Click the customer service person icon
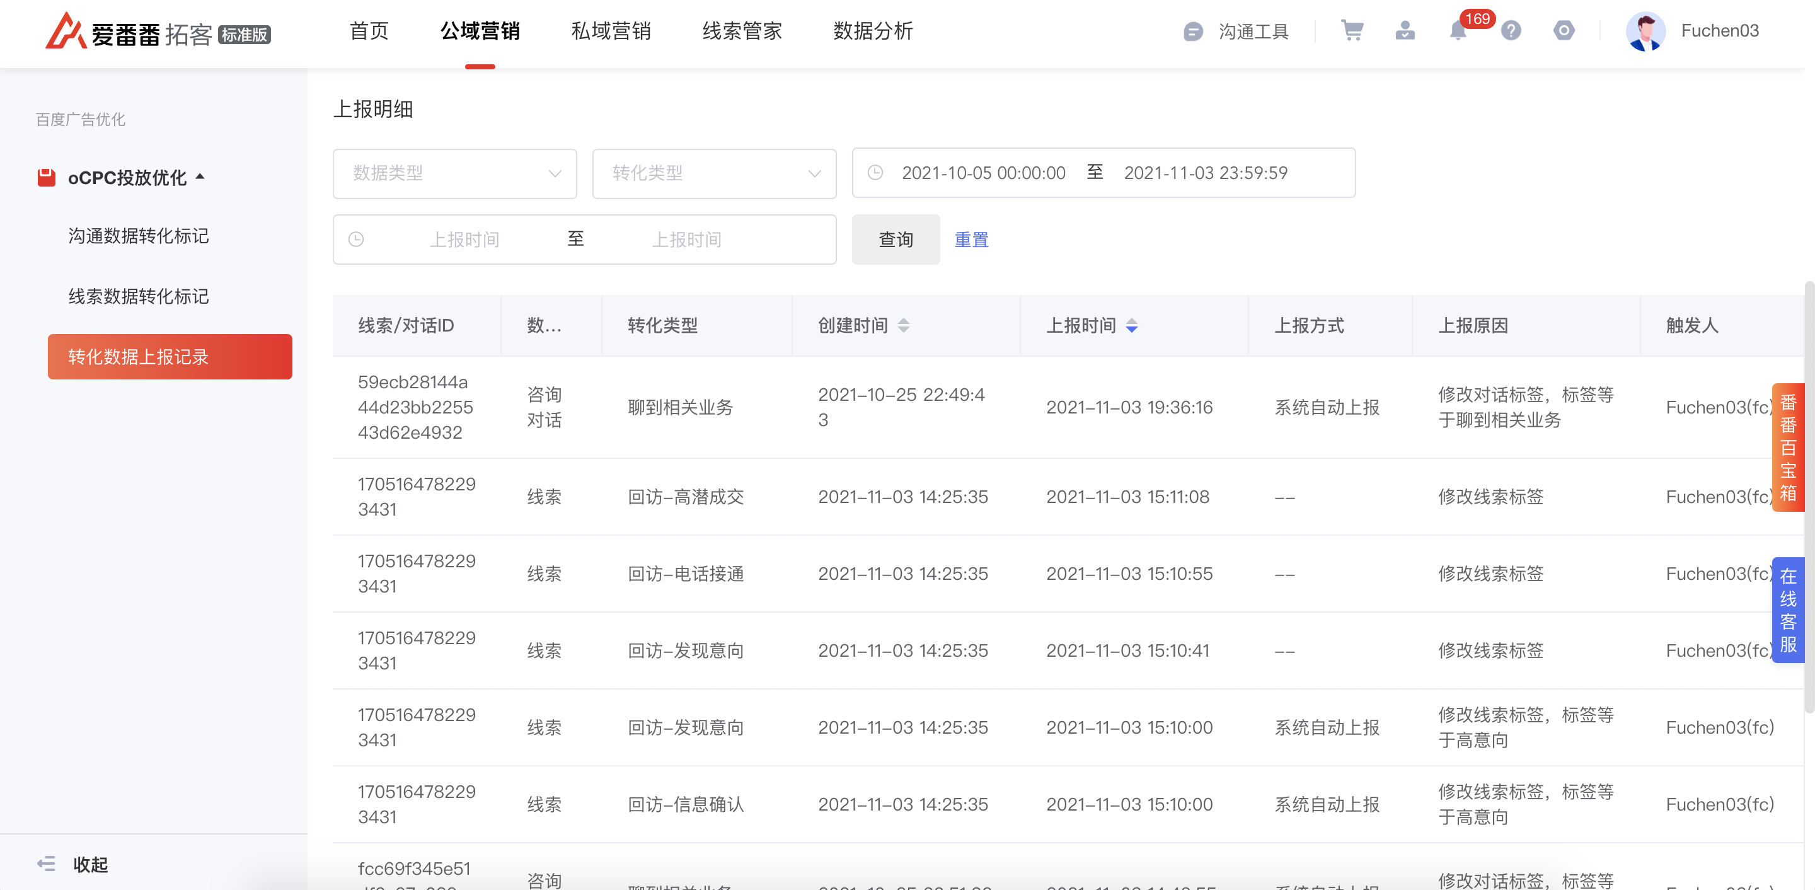The image size is (1815, 890). (1404, 31)
